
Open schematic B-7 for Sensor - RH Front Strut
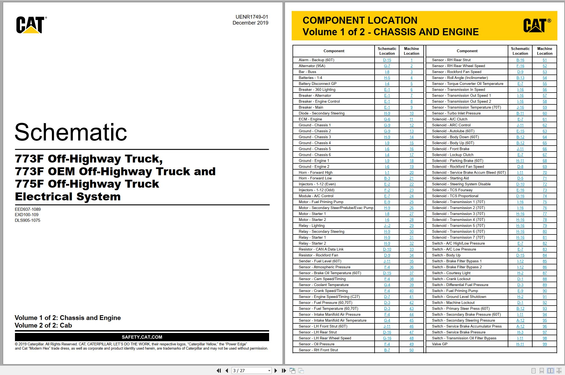coord(387,350)
